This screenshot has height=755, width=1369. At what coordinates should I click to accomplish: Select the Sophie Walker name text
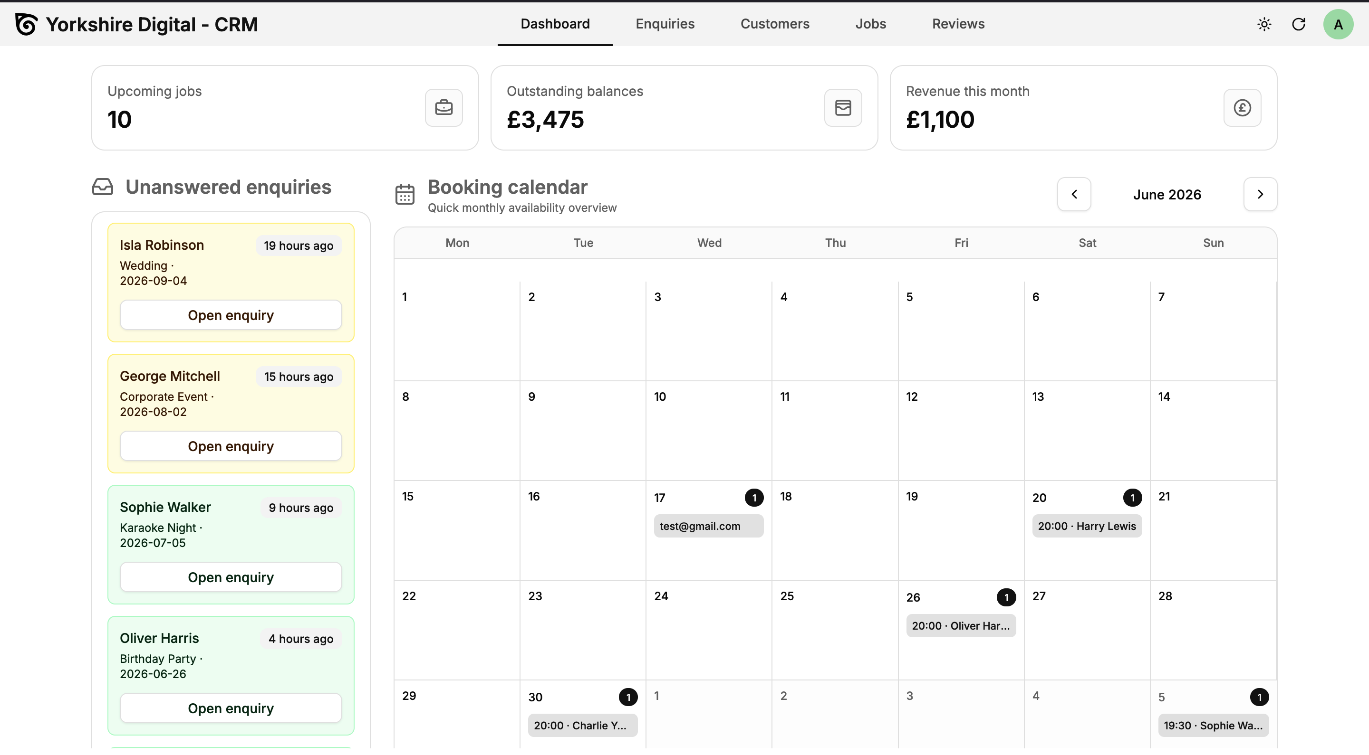165,508
